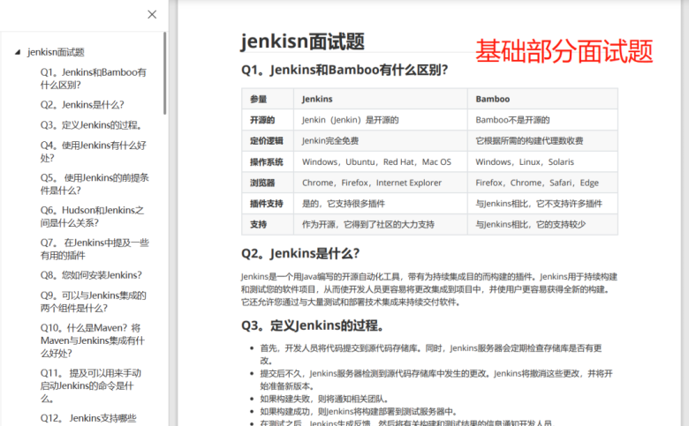This screenshot has width=689, height=426.
Task: Click the 支持 row label cell
Action: (x=268, y=224)
